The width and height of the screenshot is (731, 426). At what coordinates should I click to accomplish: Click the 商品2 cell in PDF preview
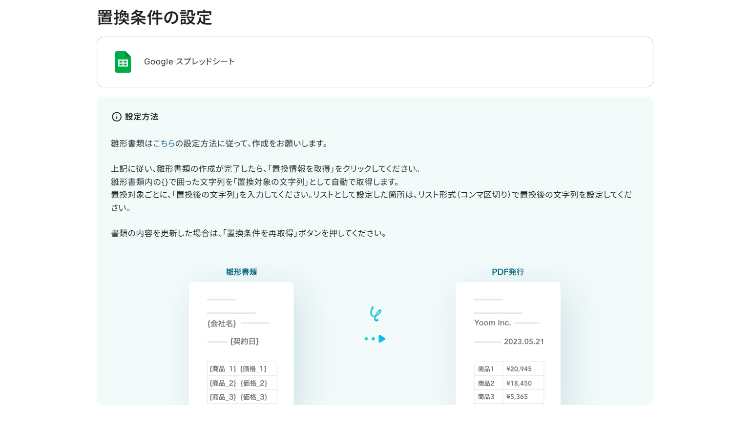point(486,383)
